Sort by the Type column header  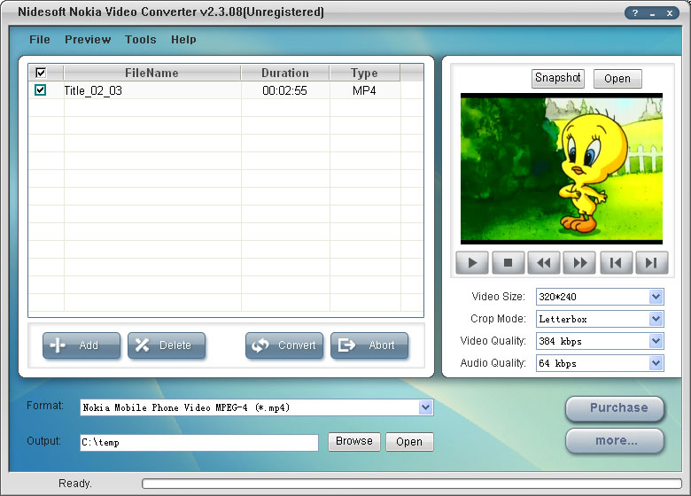[364, 73]
